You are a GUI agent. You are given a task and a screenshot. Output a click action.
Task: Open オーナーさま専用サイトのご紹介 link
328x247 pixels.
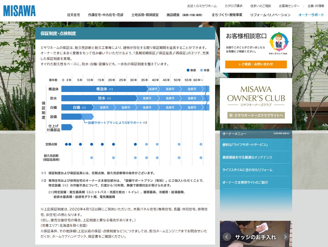[x=245, y=182]
